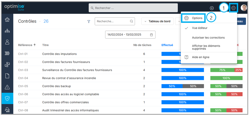This screenshot has width=249, height=115.
Task: Click the warning triangle sidebar icon
Action: 7,87
